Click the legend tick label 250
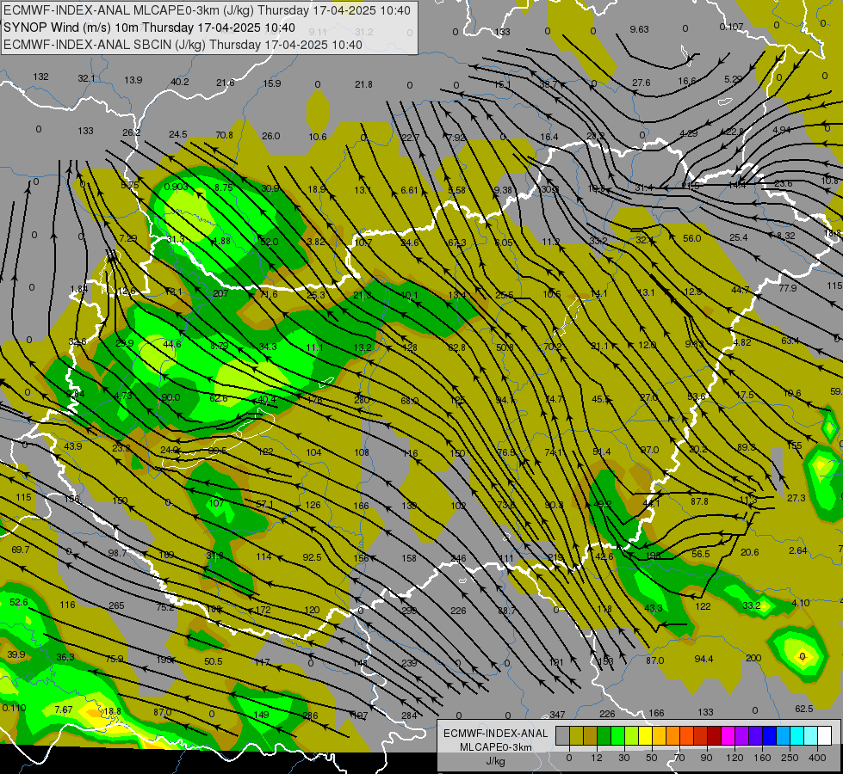Screen dimensions: 843x774 tap(790, 758)
